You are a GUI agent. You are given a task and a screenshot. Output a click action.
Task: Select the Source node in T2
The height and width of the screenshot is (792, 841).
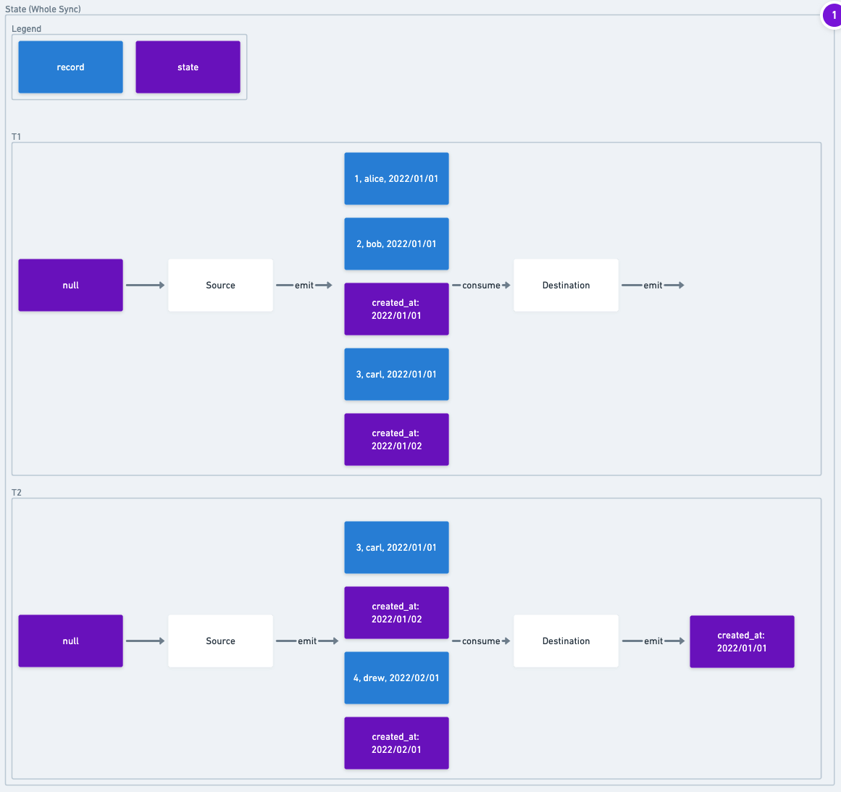click(x=220, y=641)
